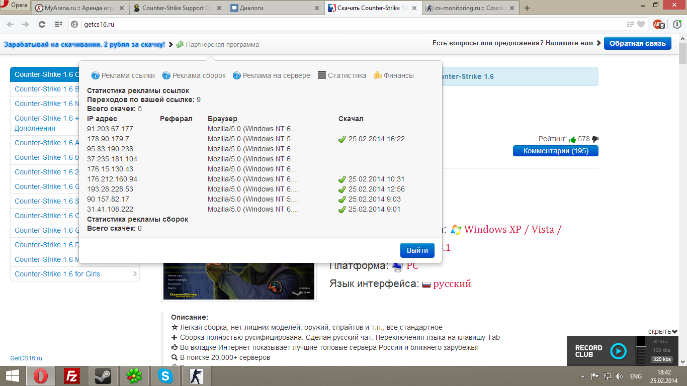This screenshot has width=687, height=386.
Task: Click IP address 178.90.179.7
Action: click(x=108, y=139)
